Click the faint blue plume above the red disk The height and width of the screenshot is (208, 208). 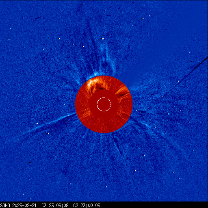(x=104, y=57)
